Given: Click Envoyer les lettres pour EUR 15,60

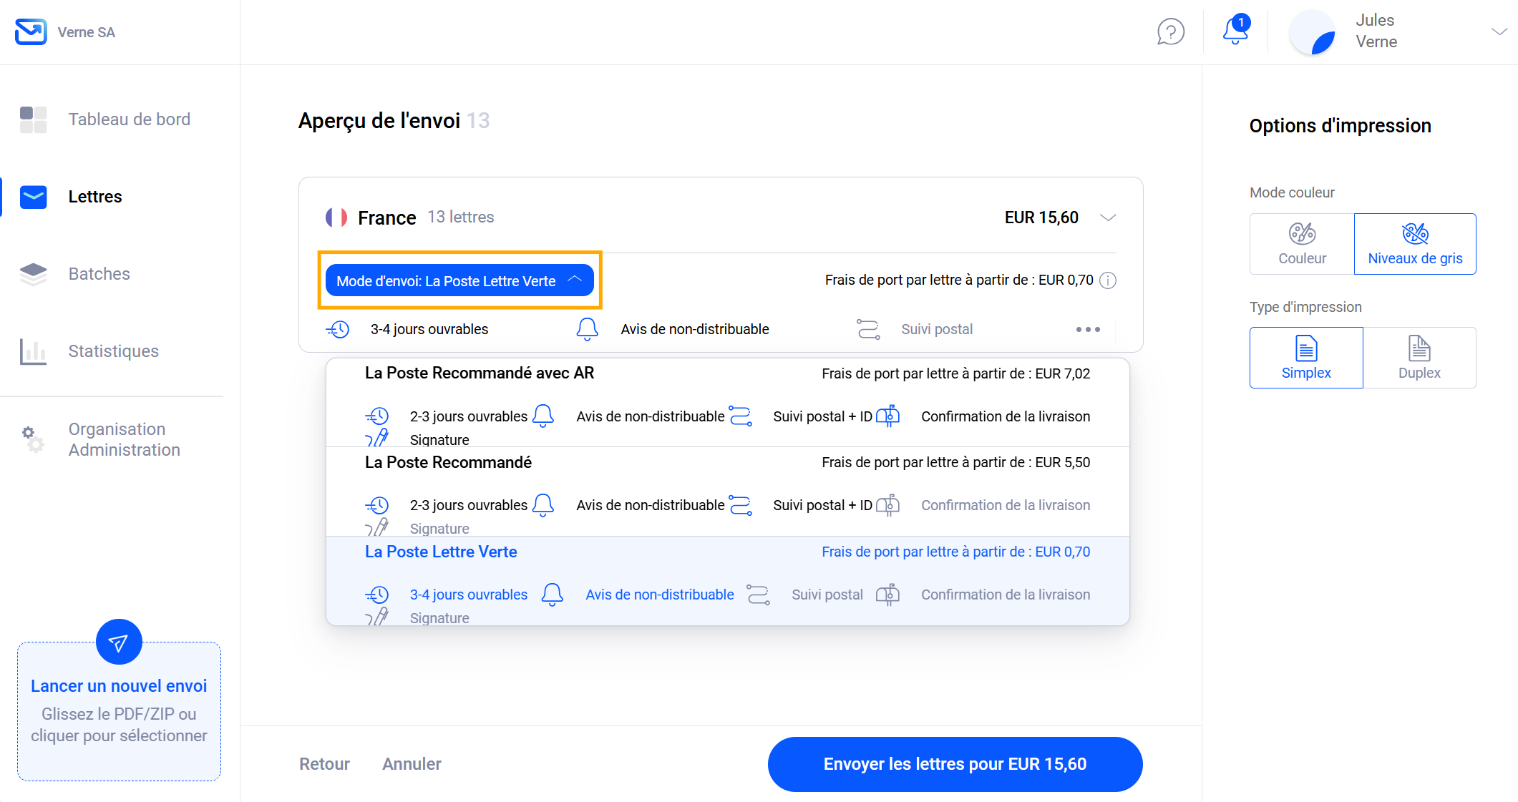Looking at the screenshot, I should pyautogui.click(x=954, y=764).
